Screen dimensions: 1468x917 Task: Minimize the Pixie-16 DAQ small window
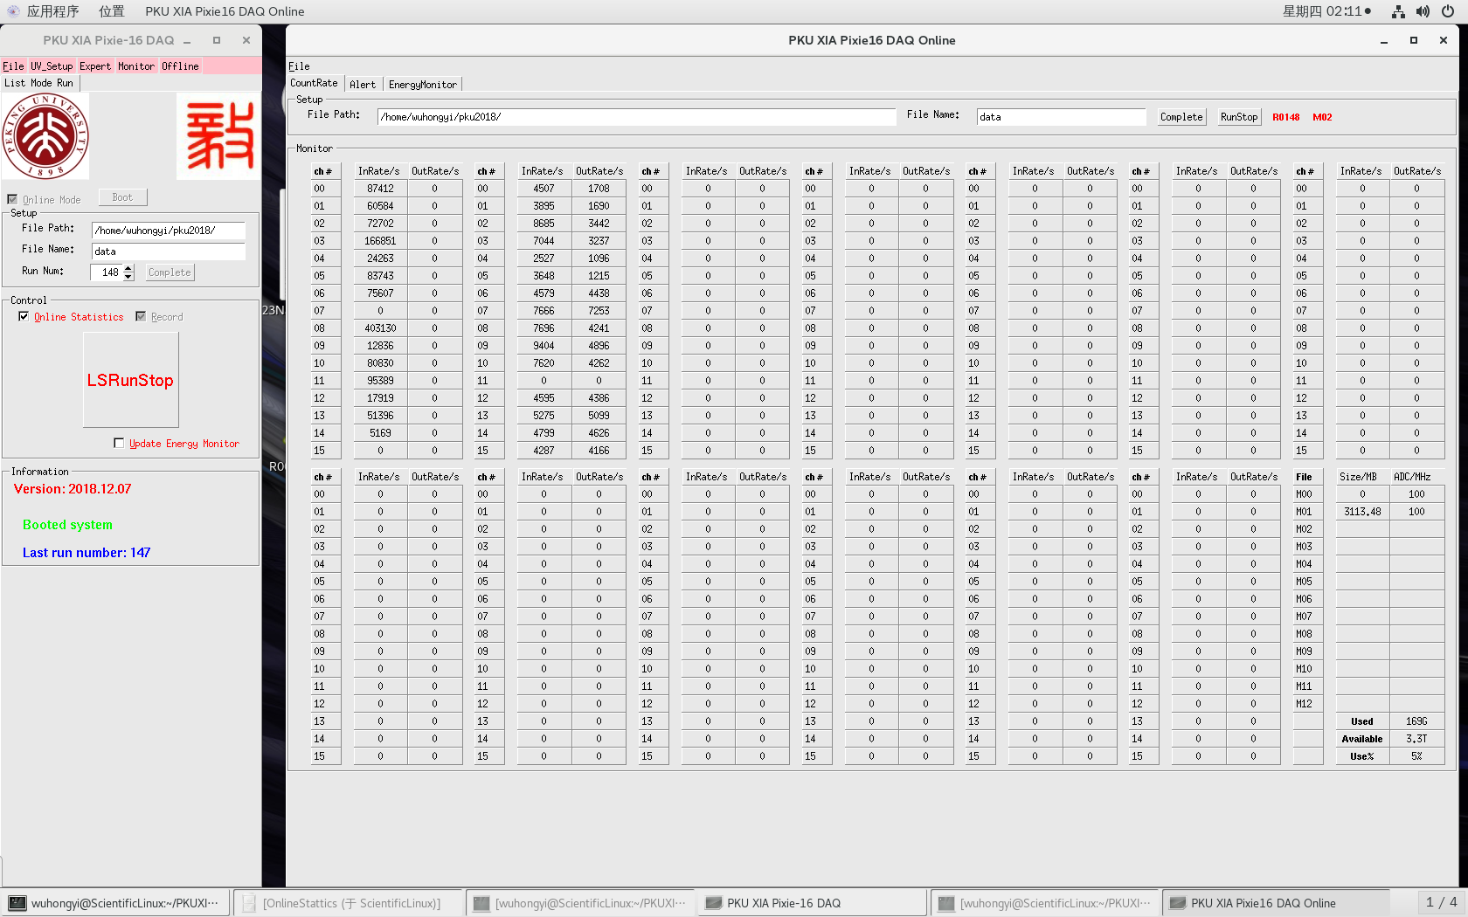(x=187, y=40)
